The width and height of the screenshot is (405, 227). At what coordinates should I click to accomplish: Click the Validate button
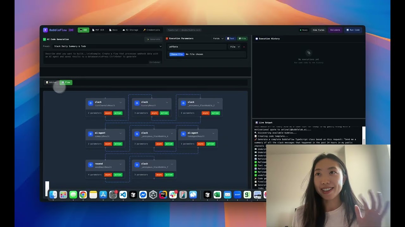tap(335, 30)
